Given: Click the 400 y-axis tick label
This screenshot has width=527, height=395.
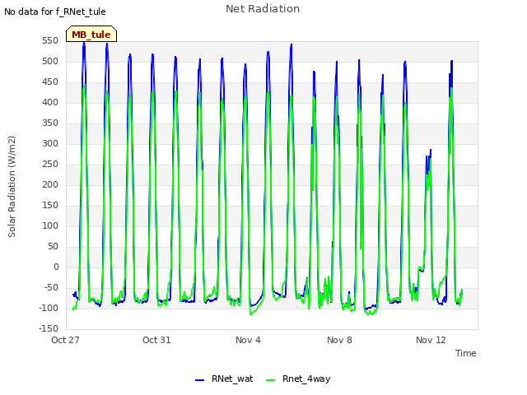Looking at the screenshot, I should pyautogui.click(x=50, y=102).
